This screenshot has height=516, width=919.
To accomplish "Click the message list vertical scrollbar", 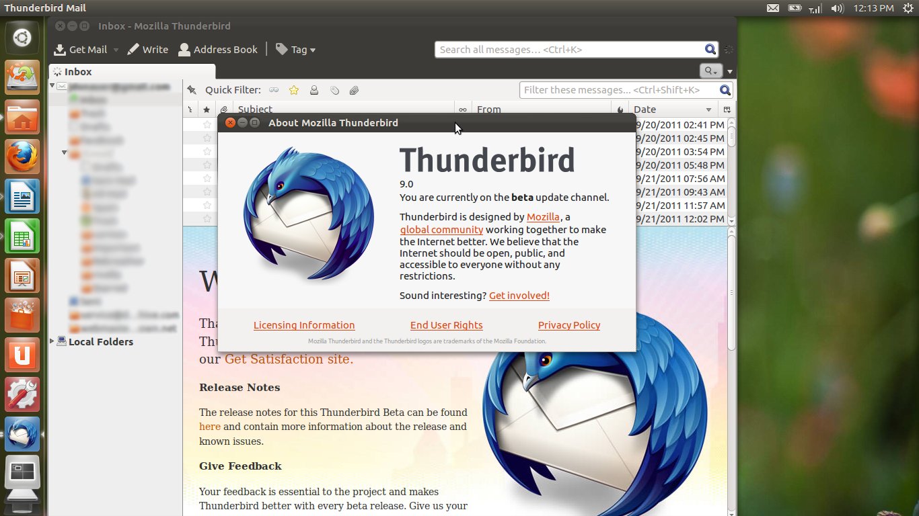I will click(x=731, y=171).
